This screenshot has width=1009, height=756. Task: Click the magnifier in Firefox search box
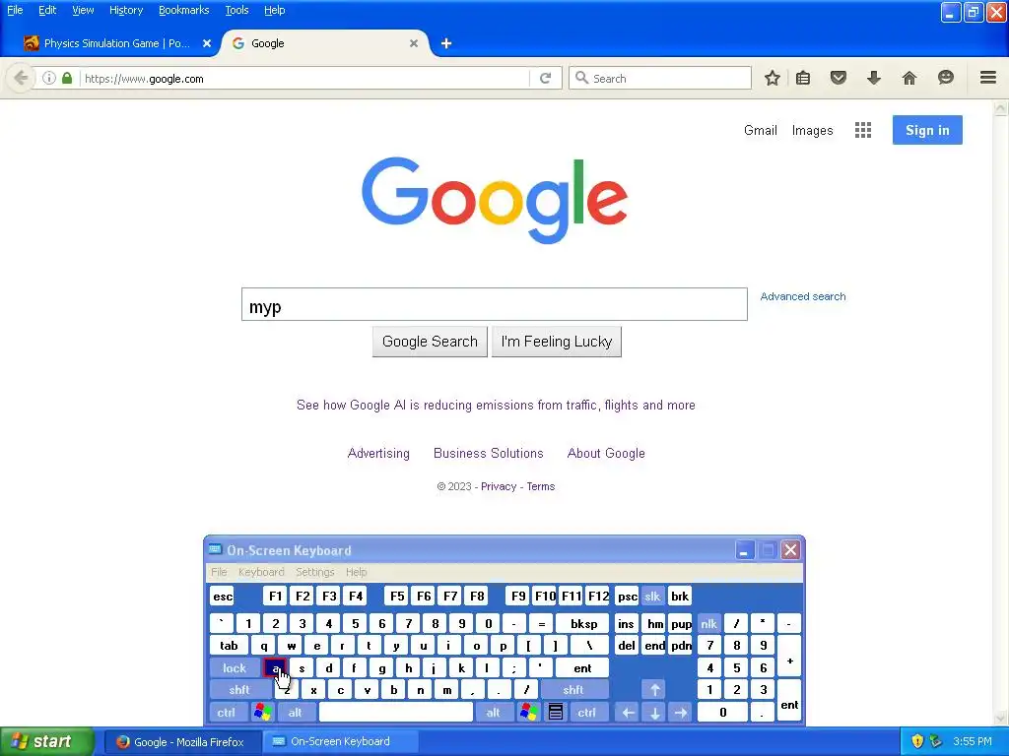(x=581, y=78)
